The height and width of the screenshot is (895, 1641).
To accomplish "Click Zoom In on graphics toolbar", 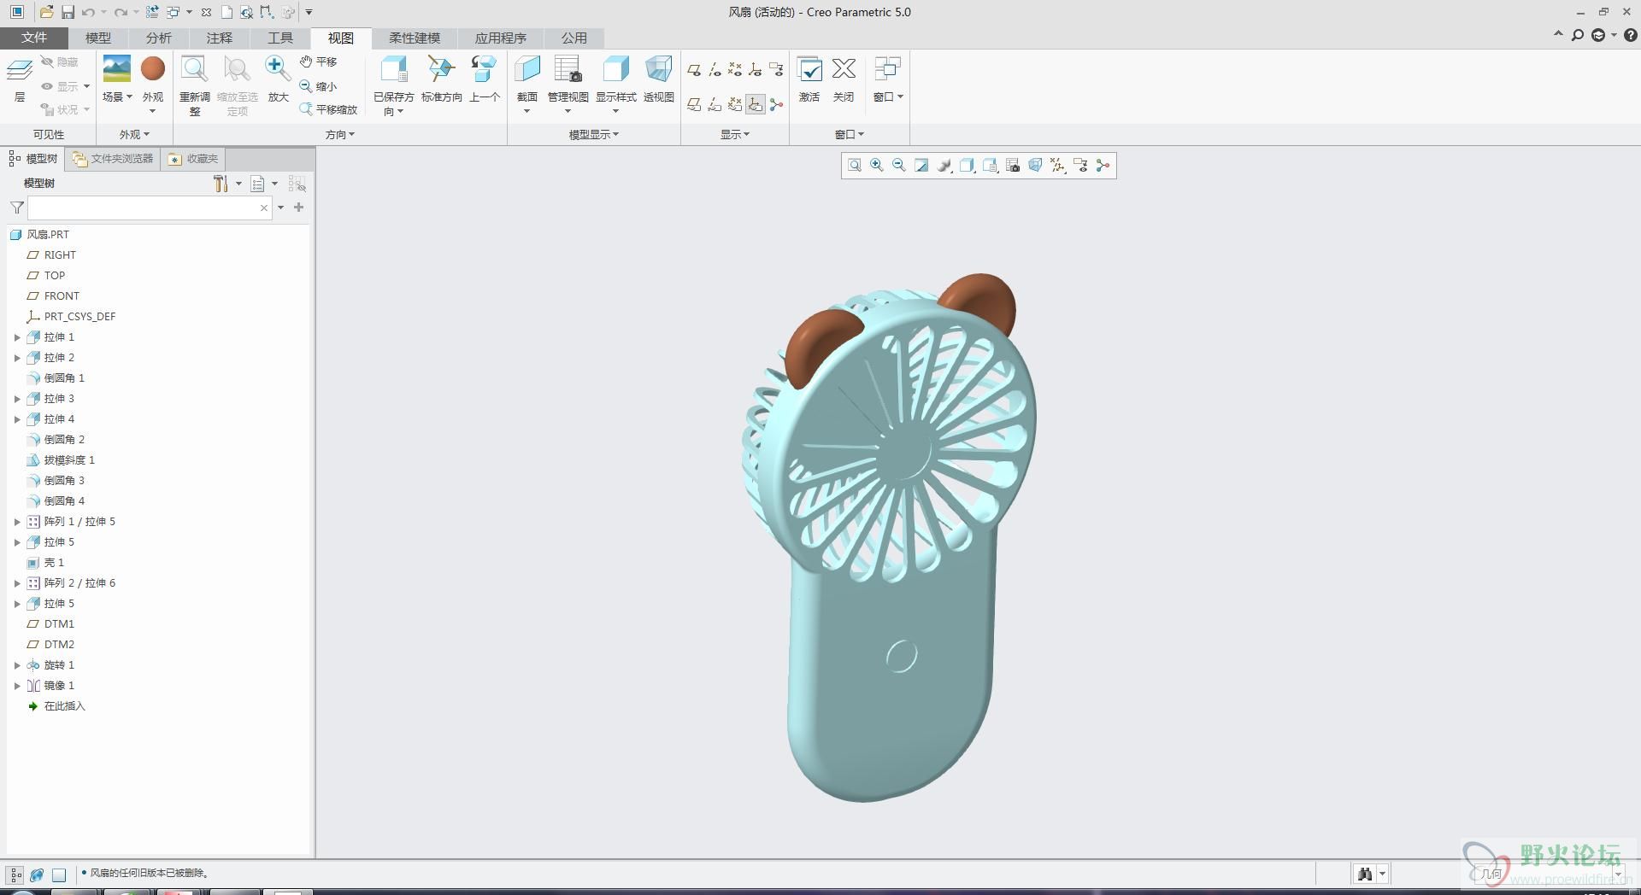I will [x=876, y=166].
